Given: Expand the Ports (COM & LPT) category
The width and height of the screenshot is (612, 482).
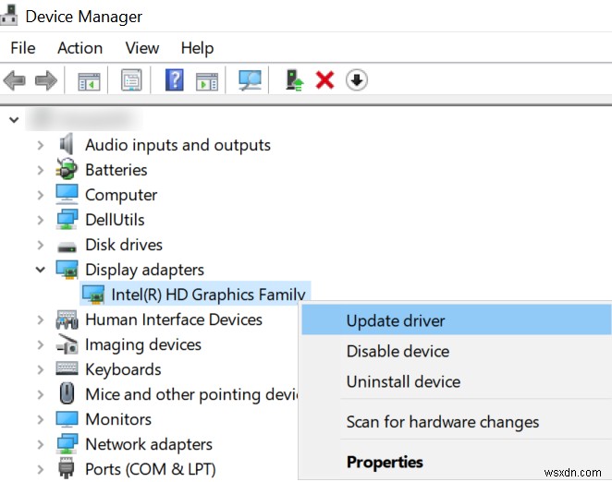Looking at the screenshot, I should 40,469.
